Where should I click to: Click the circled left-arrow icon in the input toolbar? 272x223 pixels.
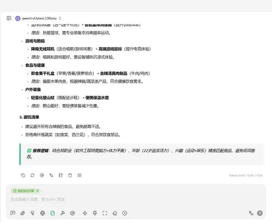125,213
